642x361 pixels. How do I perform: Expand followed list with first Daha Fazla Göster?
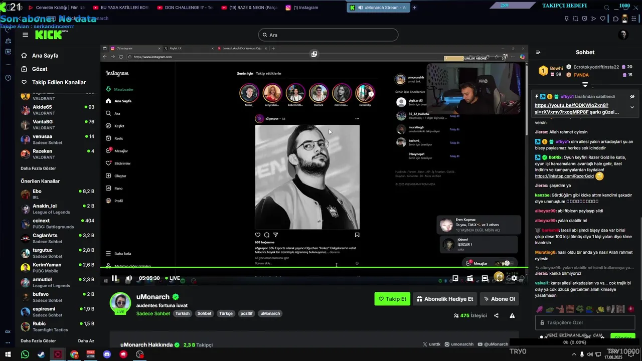[38, 168]
